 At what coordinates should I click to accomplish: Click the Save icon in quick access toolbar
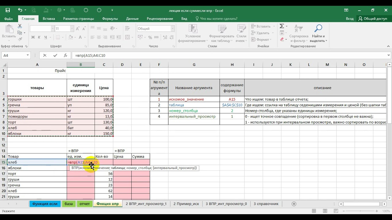pyautogui.click(x=8, y=10)
